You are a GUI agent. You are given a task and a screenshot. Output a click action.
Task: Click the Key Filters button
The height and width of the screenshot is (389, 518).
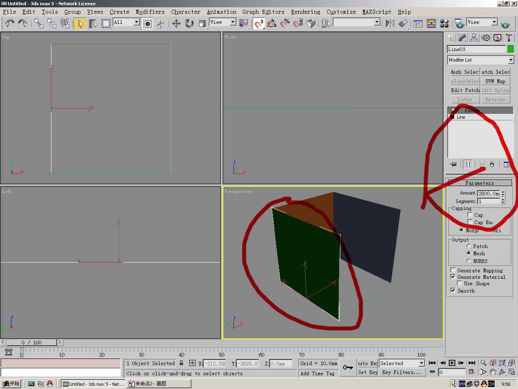coord(401,372)
